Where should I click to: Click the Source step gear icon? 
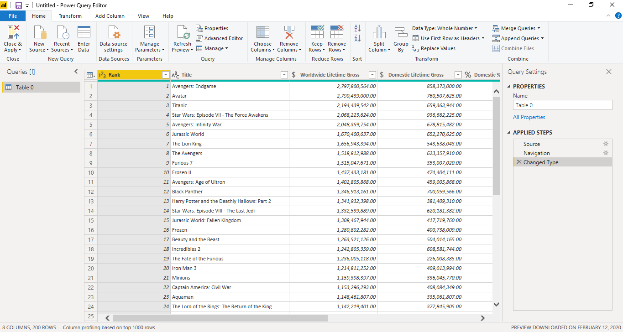[x=606, y=144]
